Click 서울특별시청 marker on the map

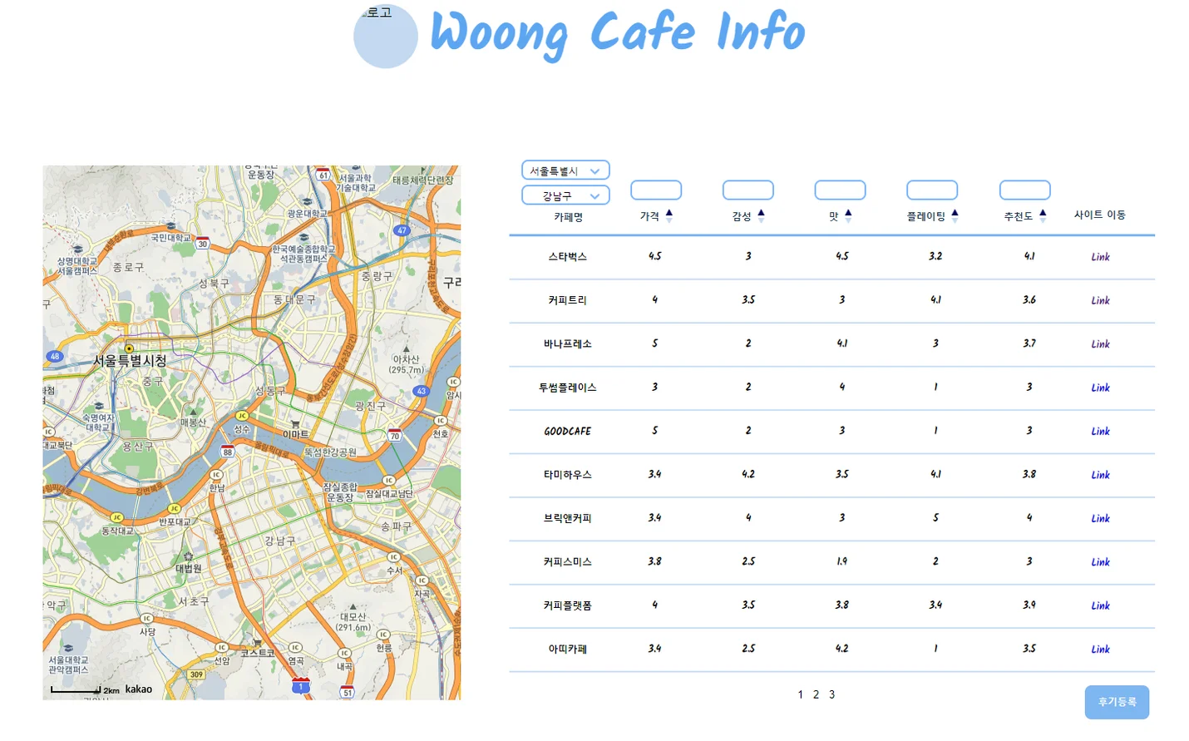[x=129, y=348]
